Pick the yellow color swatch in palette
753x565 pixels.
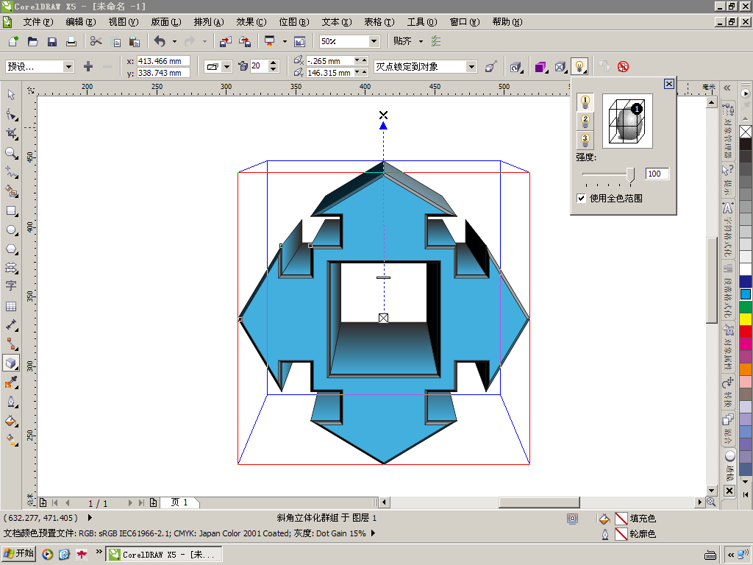(746, 319)
